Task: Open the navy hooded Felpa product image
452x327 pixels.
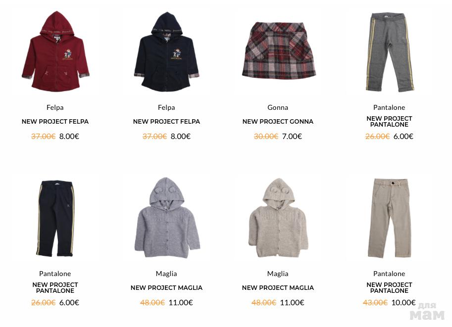Action: 166,52
